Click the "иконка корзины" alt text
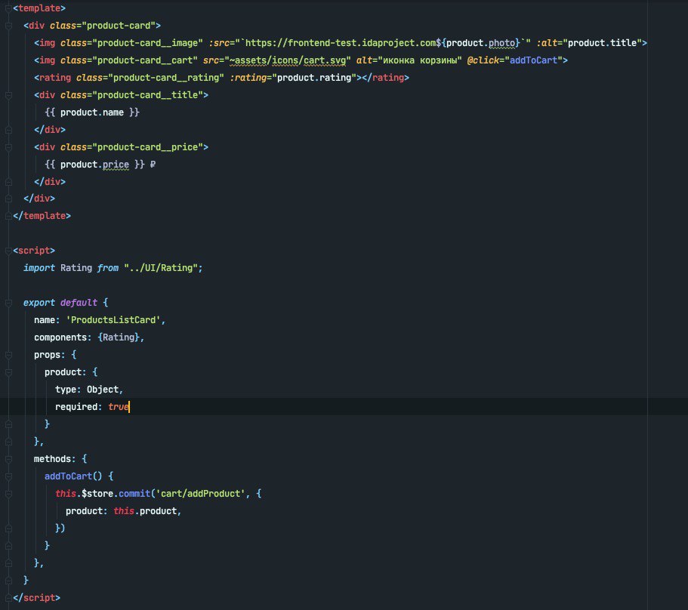 419,60
